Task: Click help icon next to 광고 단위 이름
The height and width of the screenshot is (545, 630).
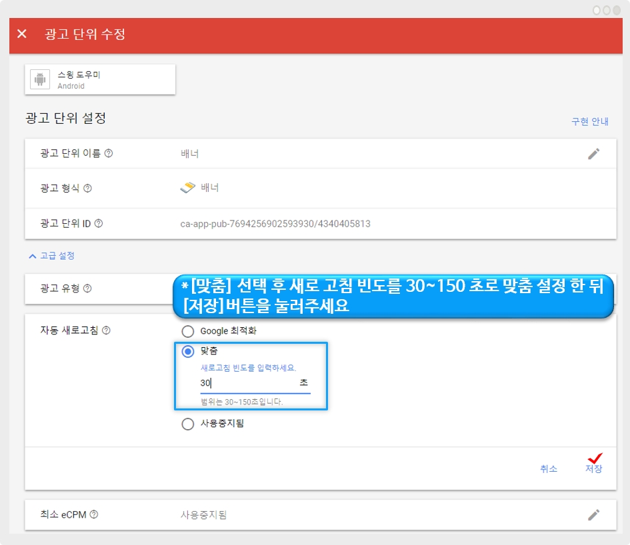Action: pos(109,154)
